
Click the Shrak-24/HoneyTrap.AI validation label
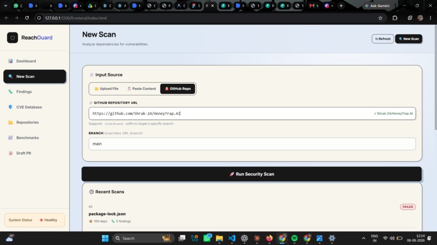(x=393, y=114)
